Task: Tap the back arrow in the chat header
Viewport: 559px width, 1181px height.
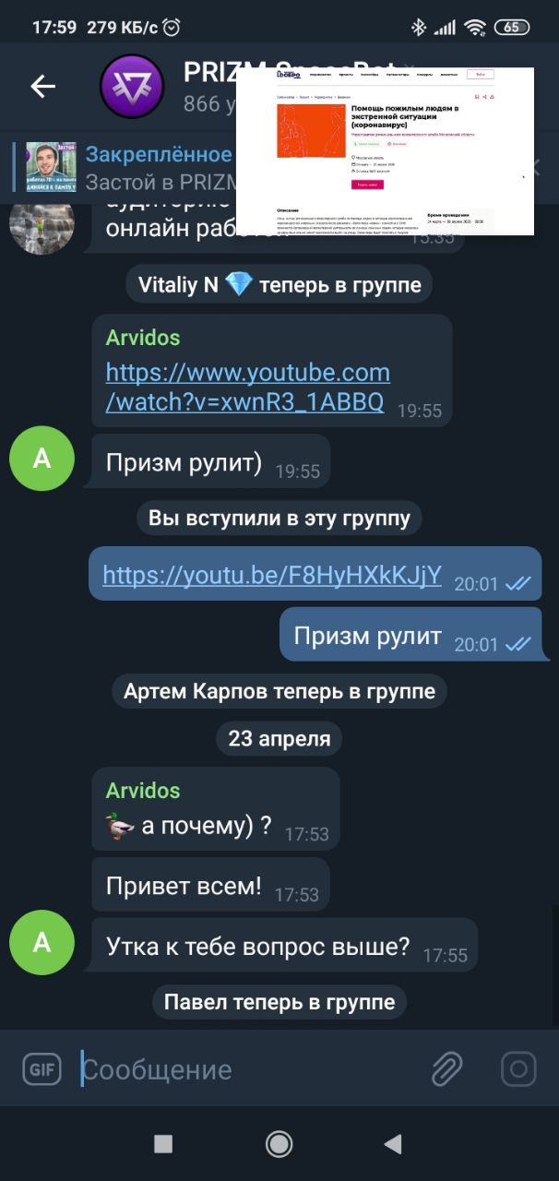Action: point(43,87)
